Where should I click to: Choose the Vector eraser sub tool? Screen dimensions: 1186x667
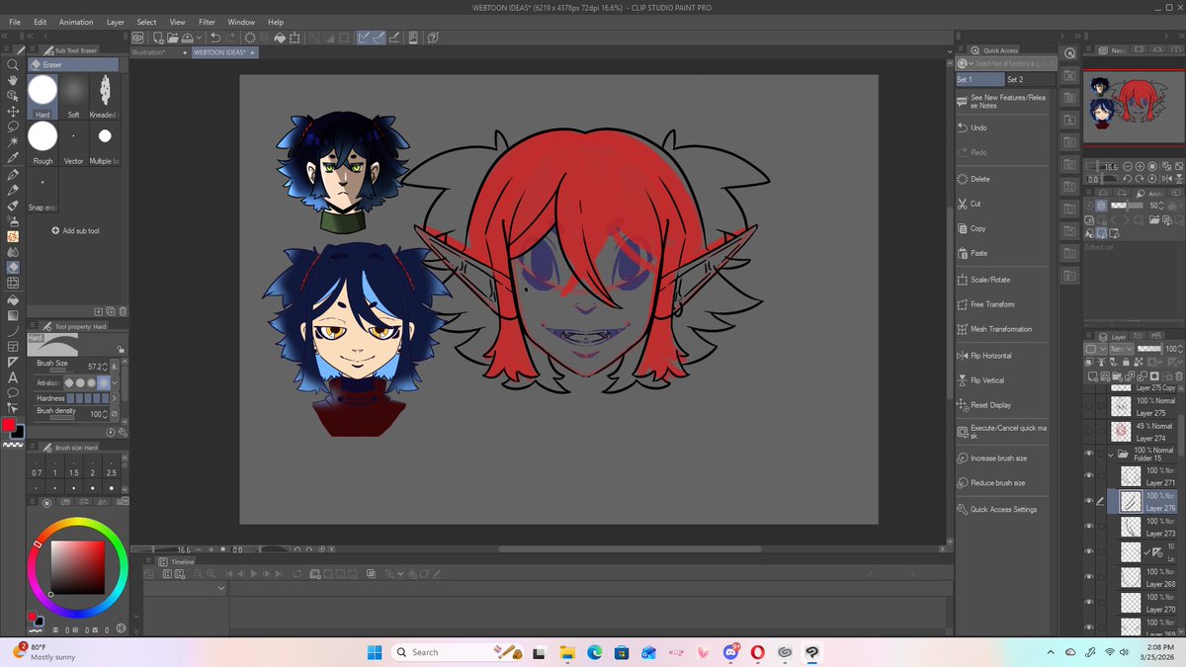click(x=74, y=142)
